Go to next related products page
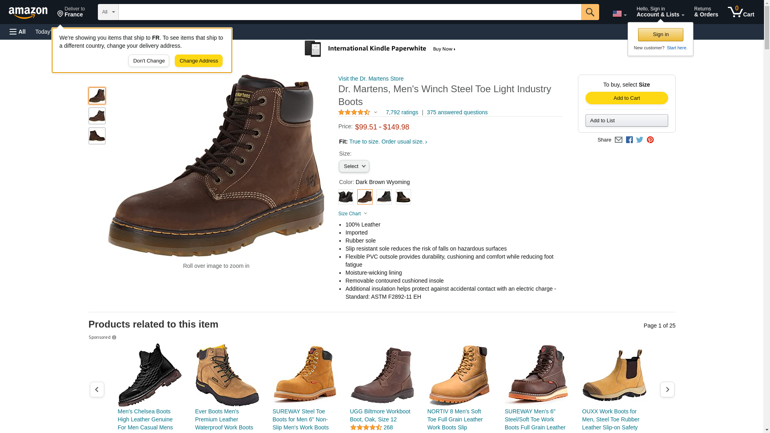Viewport: 770px width, 433px height. (x=667, y=389)
